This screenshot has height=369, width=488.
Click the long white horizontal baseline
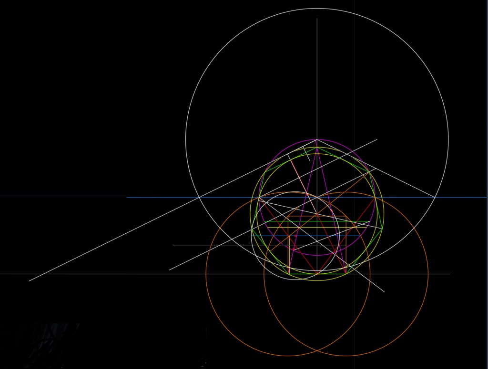click(x=95, y=274)
